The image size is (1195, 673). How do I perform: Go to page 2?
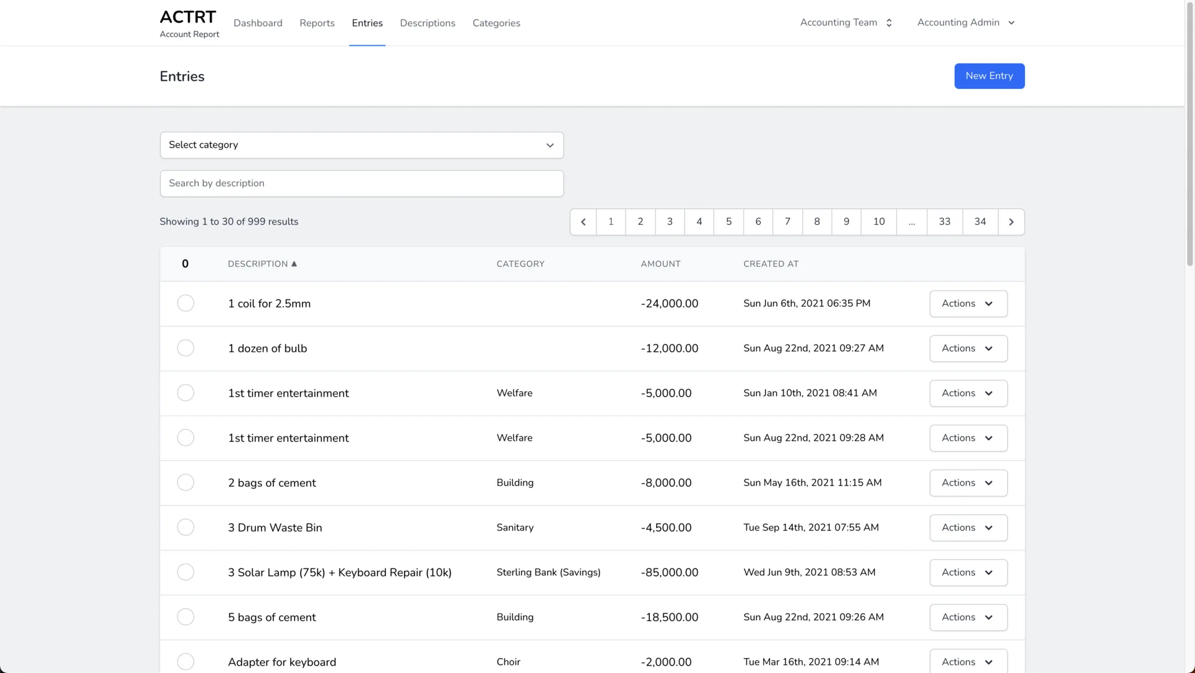tap(640, 222)
